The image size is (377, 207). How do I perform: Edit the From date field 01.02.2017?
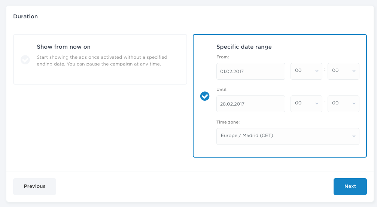pyautogui.click(x=251, y=71)
